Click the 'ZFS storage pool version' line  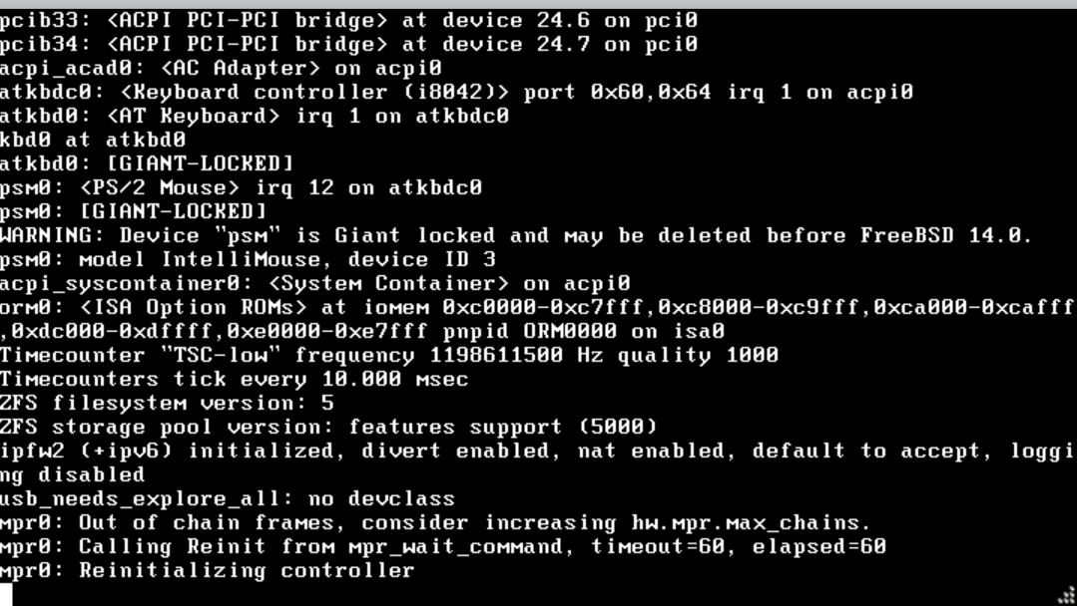328,427
